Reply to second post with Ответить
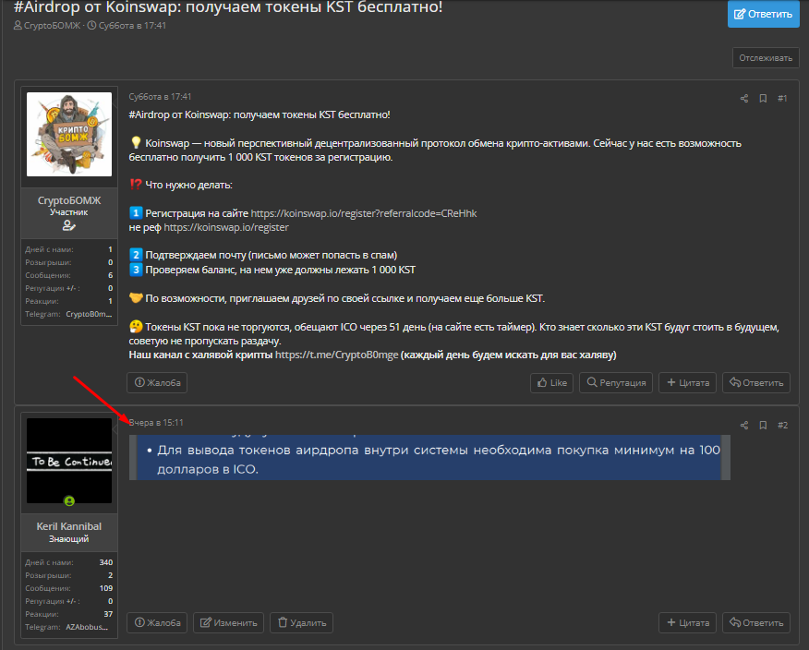Screen dimensions: 809x650 pyautogui.click(x=755, y=622)
